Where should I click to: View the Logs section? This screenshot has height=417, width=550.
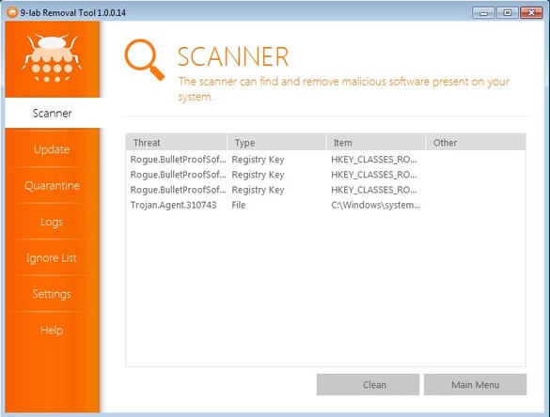(x=52, y=222)
